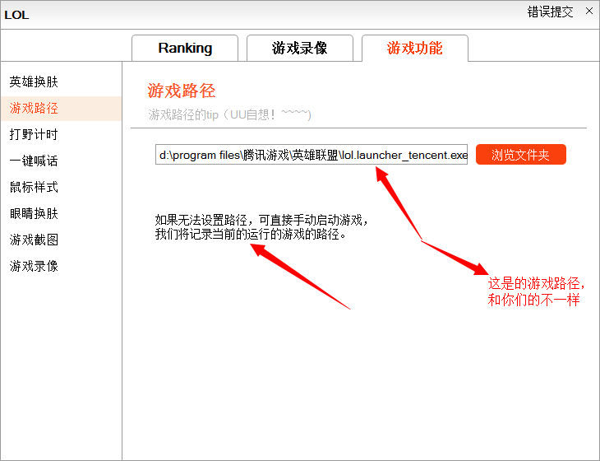This screenshot has width=600, height=461.
Task: Open 一键喊话 in the sidebar
Action: (x=34, y=161)
